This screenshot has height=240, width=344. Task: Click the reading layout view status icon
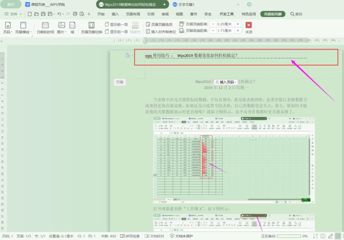(323, 236)
